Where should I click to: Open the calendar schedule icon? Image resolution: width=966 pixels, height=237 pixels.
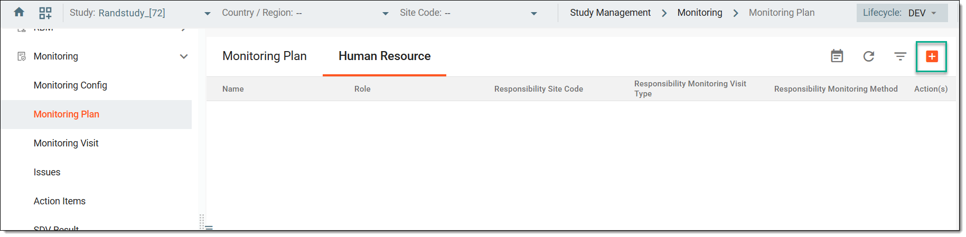(x=837, y=56)
